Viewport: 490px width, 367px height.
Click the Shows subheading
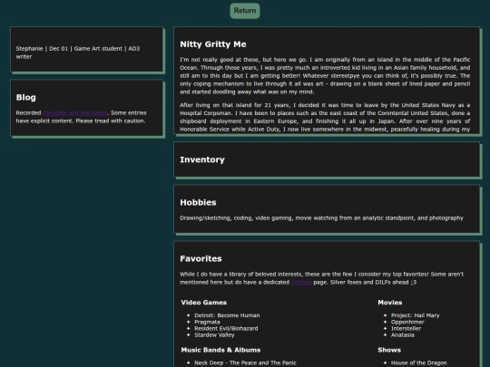pos(389,350)
